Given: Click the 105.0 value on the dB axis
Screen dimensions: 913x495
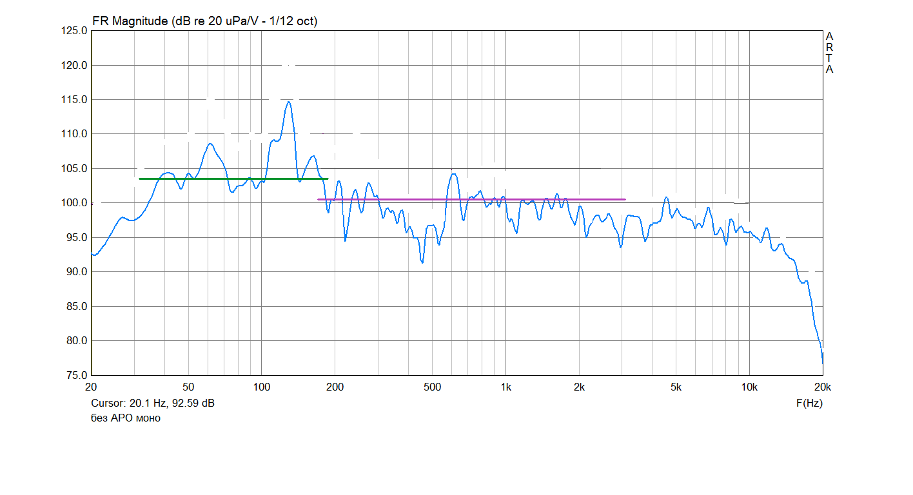Looking at the screenshot, I should pyautogui.click(x=74, y=168).
